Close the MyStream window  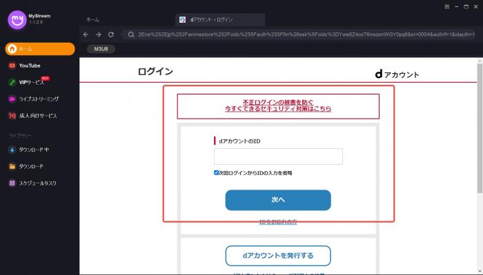pos(476,7)
